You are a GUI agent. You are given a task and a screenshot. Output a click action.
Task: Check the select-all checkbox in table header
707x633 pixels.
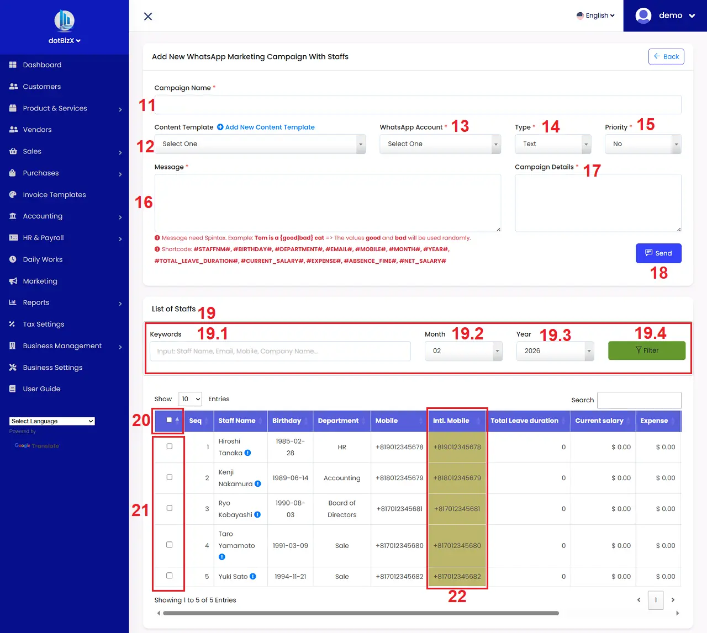click(x=169, y=420)
